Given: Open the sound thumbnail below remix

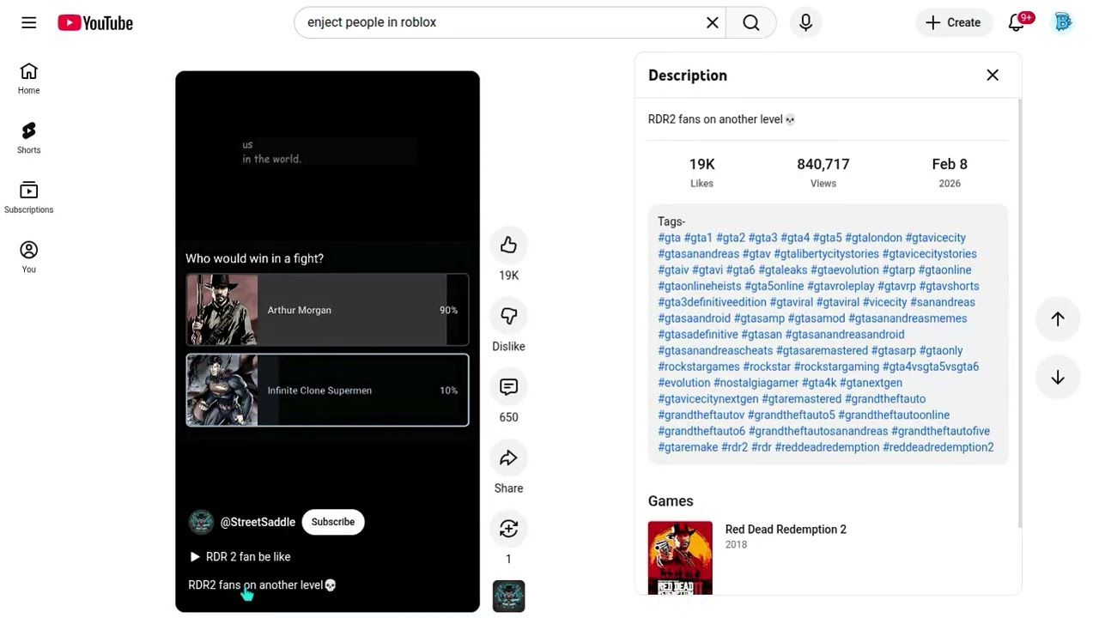Looking at the screenshot, I should point(508,597).
